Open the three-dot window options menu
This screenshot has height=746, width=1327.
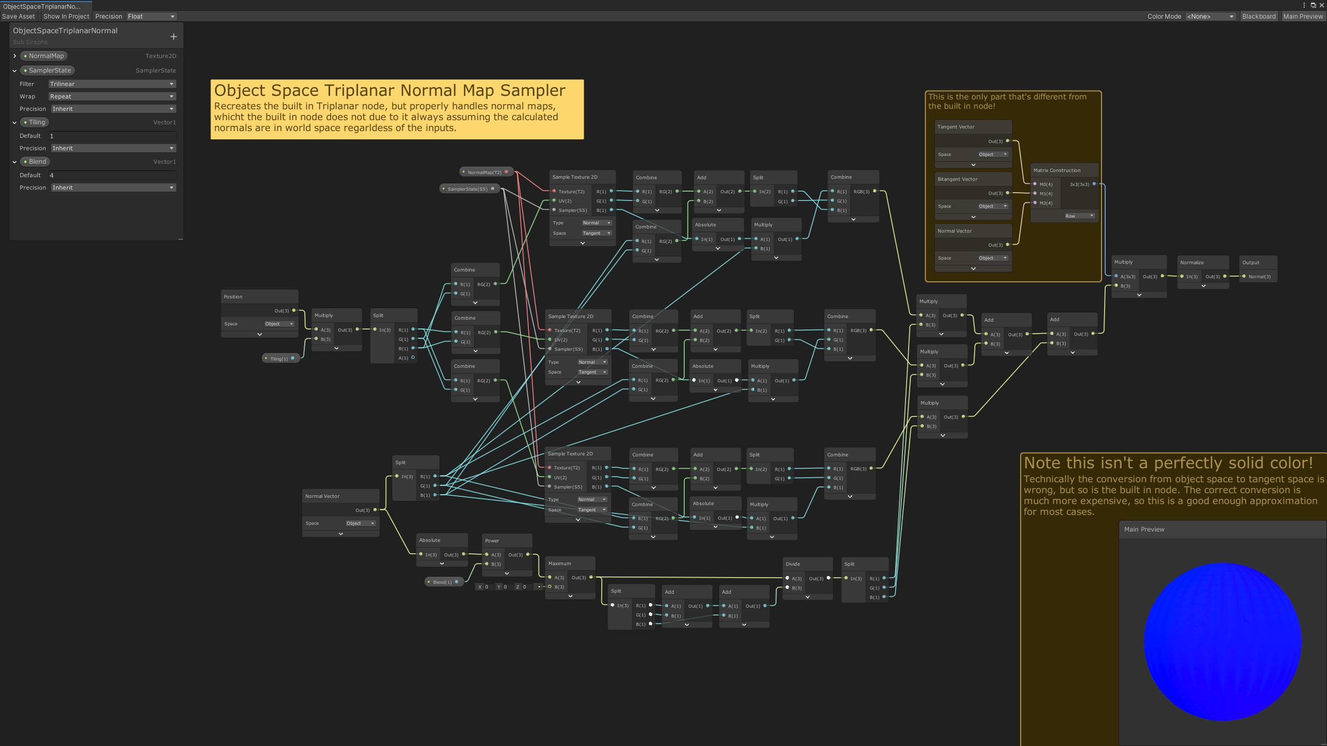tap(1304, 5)
